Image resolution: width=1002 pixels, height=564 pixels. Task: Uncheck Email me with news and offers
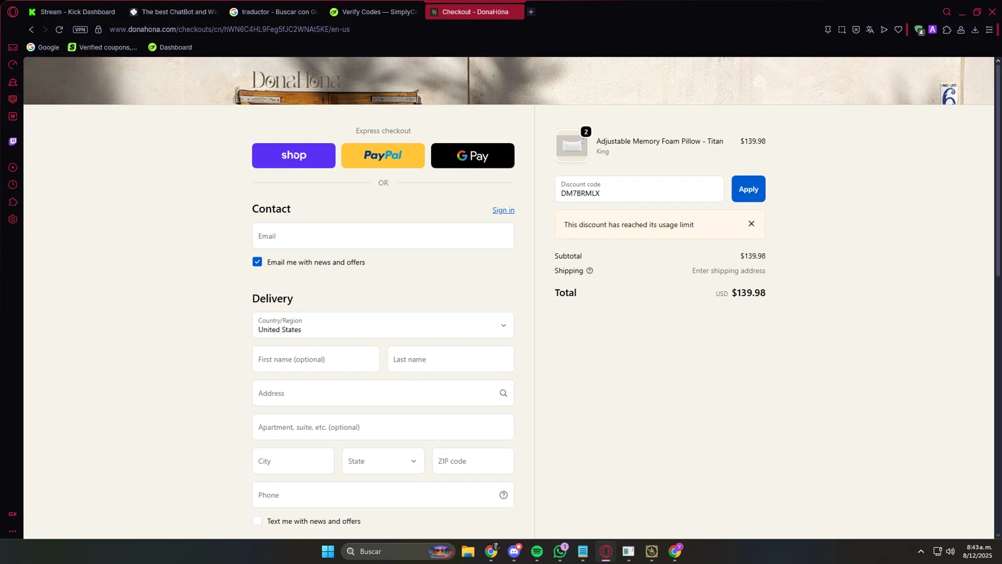(x=257, y=262)
